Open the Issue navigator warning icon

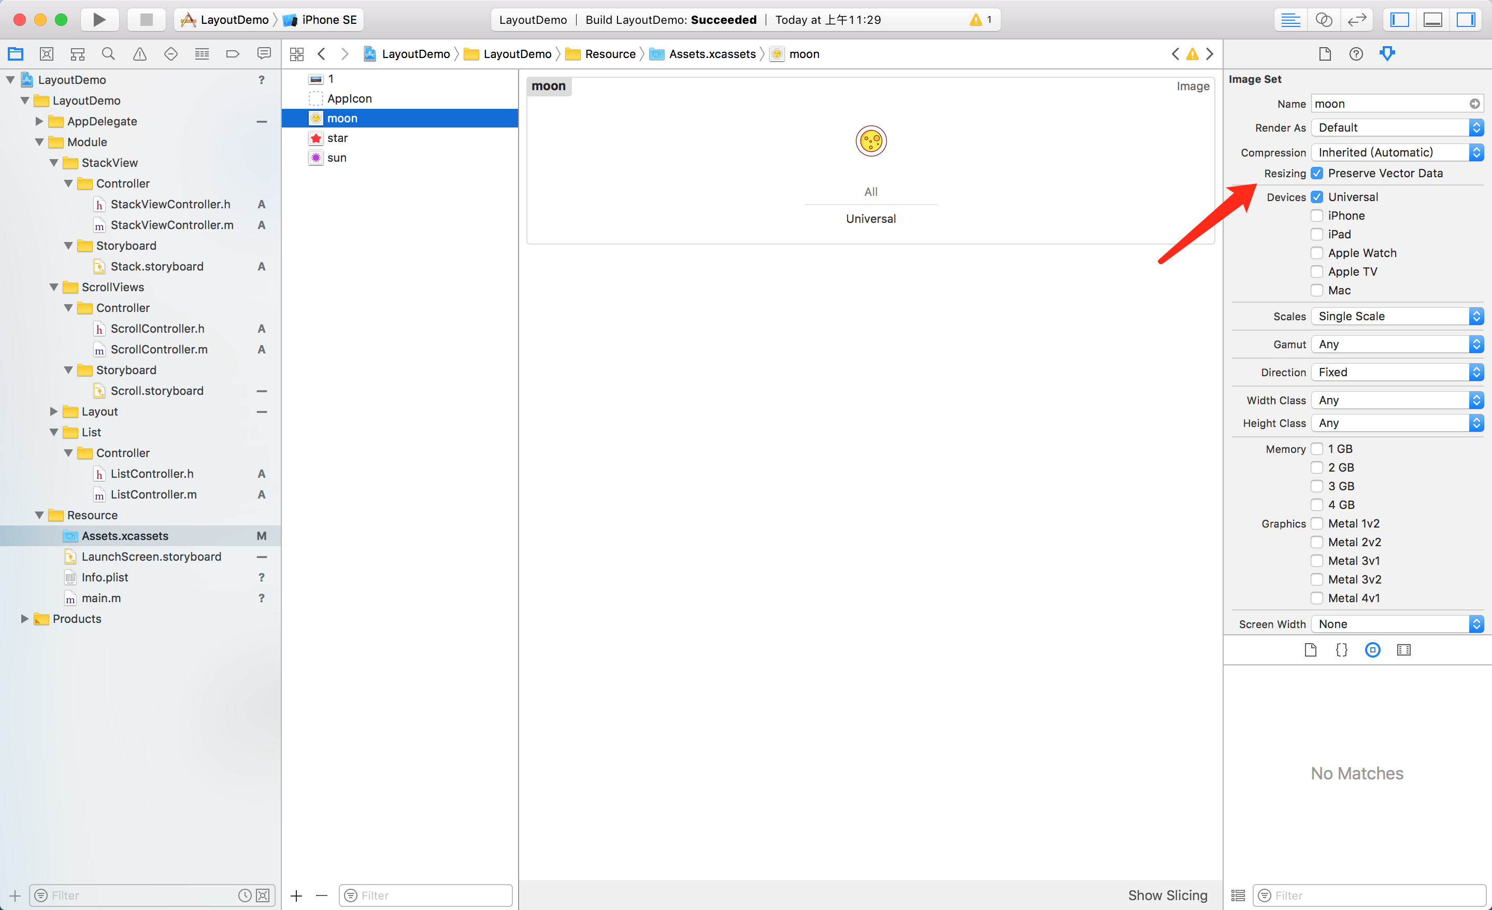tap(139, 54)
